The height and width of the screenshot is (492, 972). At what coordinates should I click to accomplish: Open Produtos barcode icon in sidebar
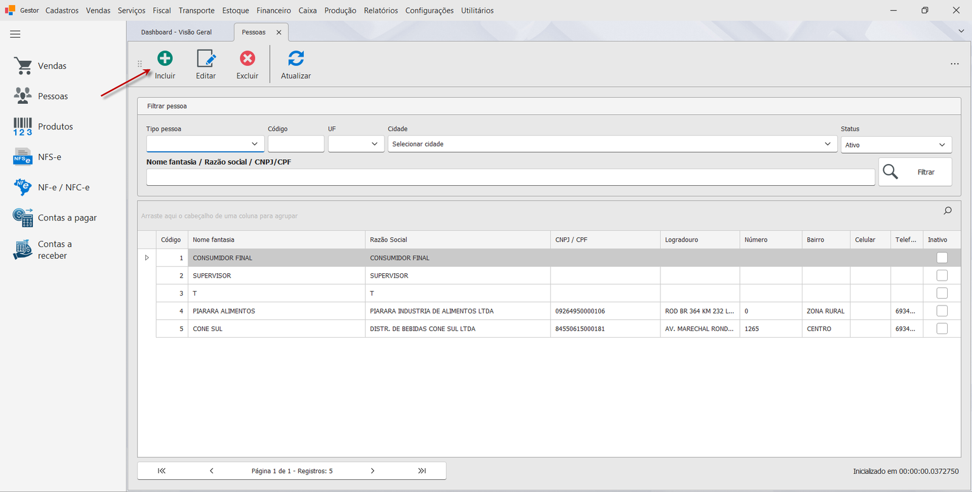[22, 126]
